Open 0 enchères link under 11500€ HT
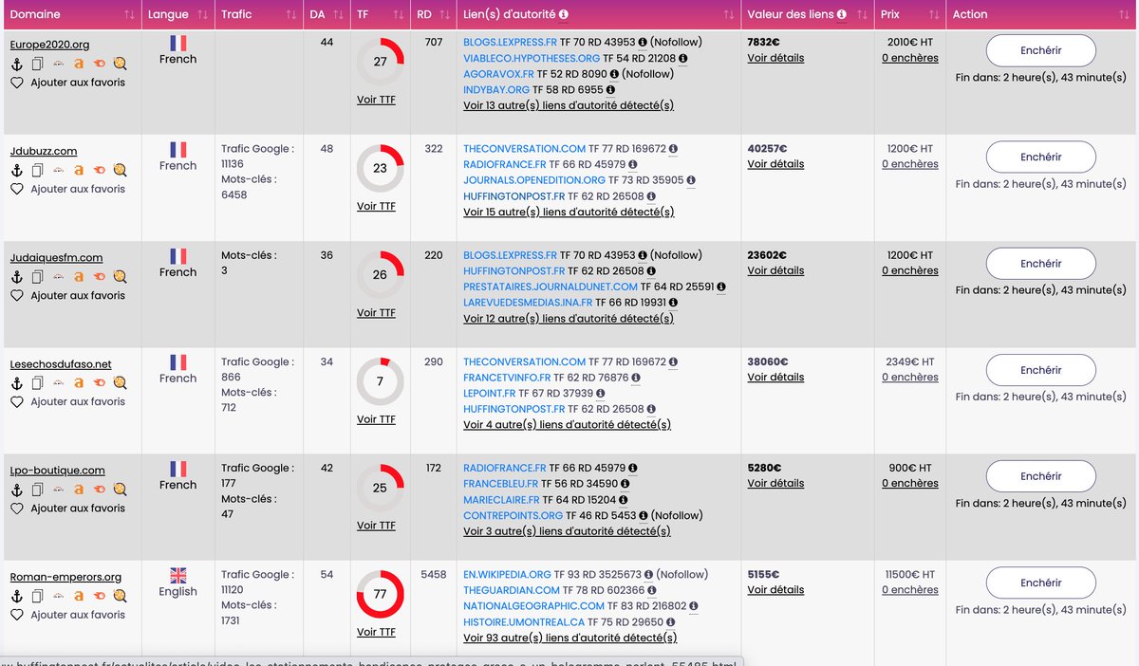The image size is (1139, 666). click(909, 589)
